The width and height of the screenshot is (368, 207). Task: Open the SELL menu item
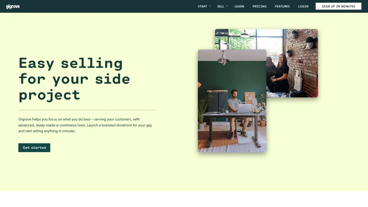point(221,6)
